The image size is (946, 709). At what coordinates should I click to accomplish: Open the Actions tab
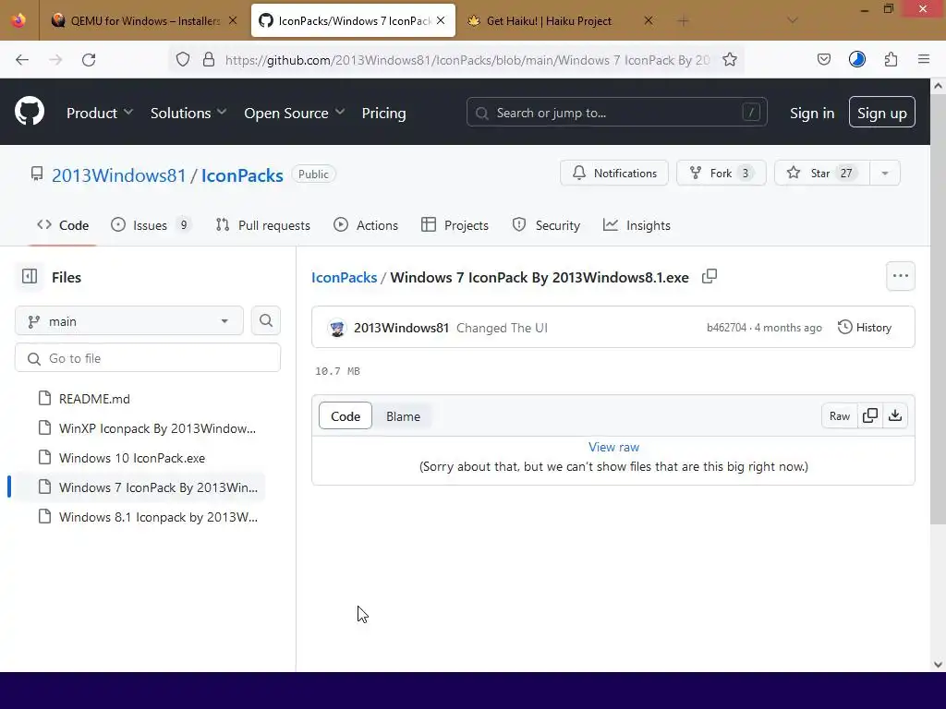[366, 225]
